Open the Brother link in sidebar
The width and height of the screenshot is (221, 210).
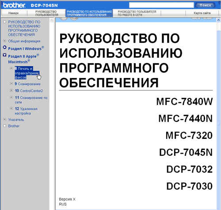(x=14, y=126)
